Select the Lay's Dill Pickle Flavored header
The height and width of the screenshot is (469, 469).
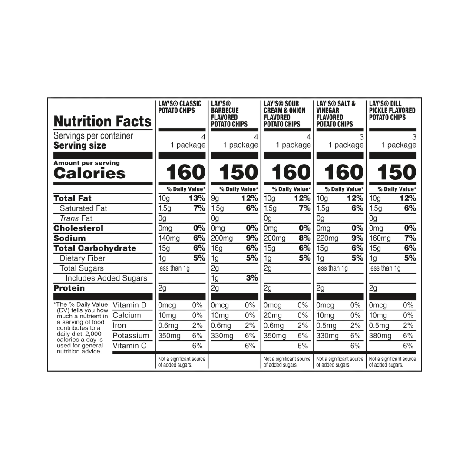click(392, 110)
